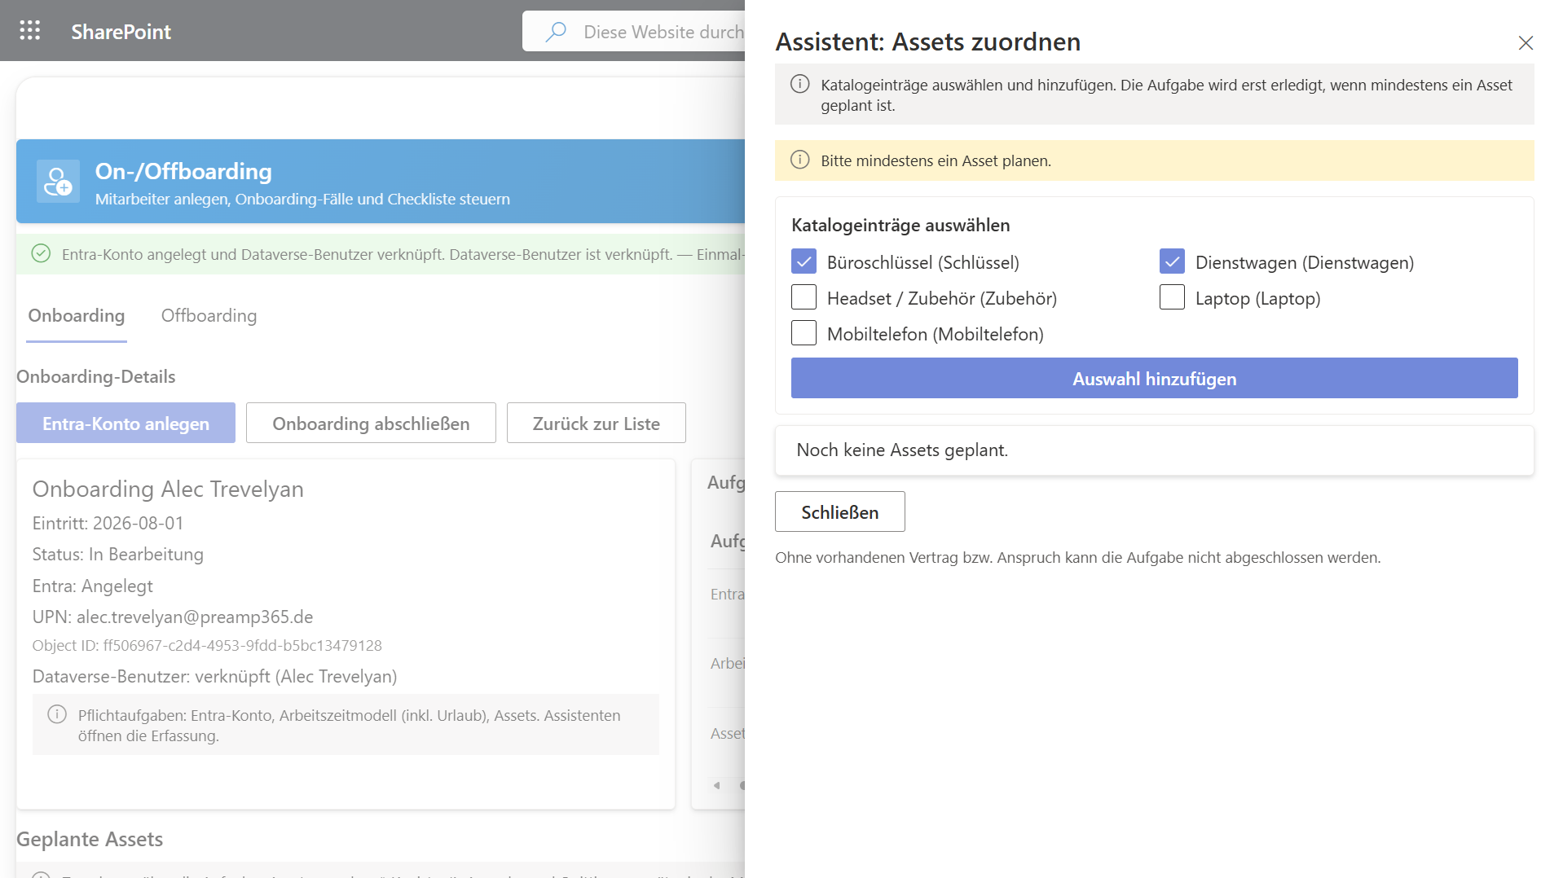
Task: Check Mobiltelefon (Mobiltelefon) checkbox
Action: click(x=804, y=333)
